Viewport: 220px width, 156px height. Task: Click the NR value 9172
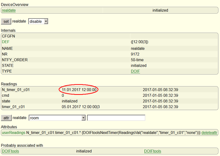(135, 54)
